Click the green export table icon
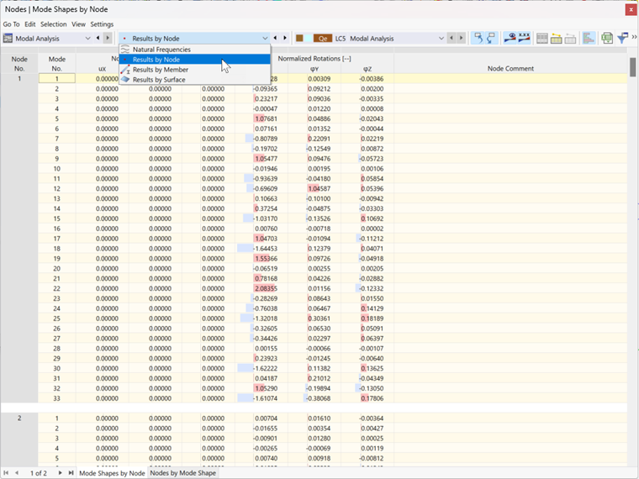 coord(607,39)
